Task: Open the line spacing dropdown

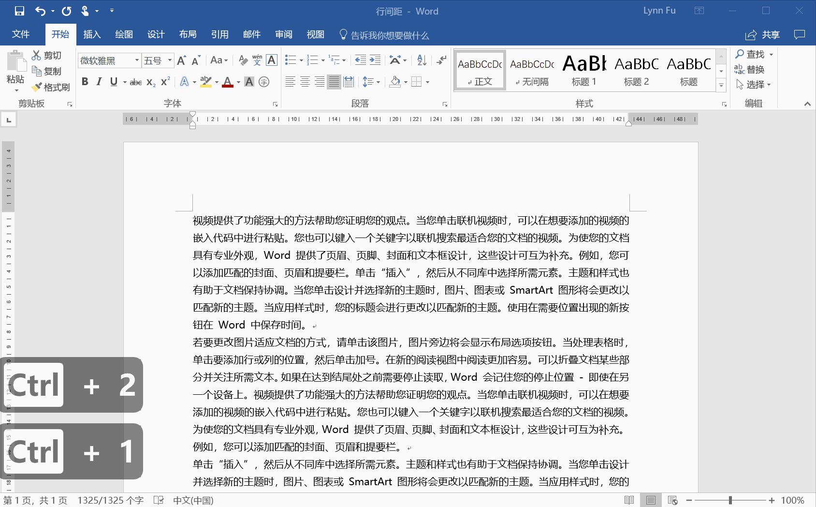Action: (370, 82)
